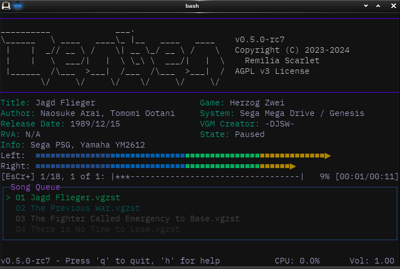Viewport: 400px width, 269px height.
Task: Click the RVA value N/A
Action: [33, 134]
